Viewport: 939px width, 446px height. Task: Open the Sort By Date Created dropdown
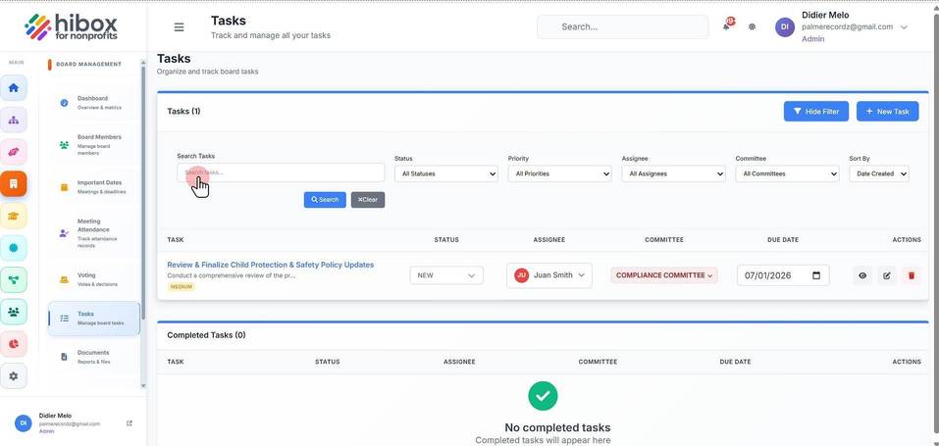click(x=879, y=173)
